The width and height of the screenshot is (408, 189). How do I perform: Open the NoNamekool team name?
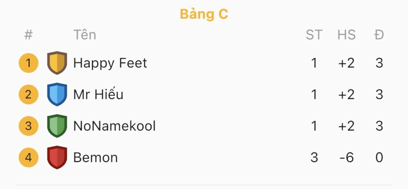tap(114, 126)
